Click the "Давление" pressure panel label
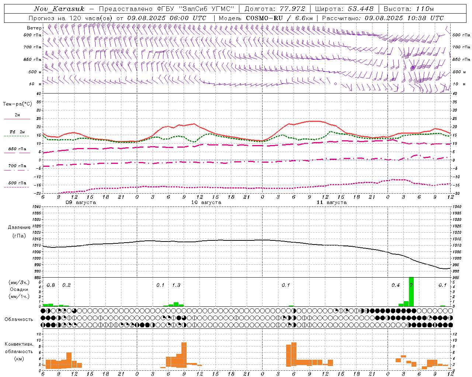Image resolution: width=472 pixels, height=377 pixels. pos(19,228)
